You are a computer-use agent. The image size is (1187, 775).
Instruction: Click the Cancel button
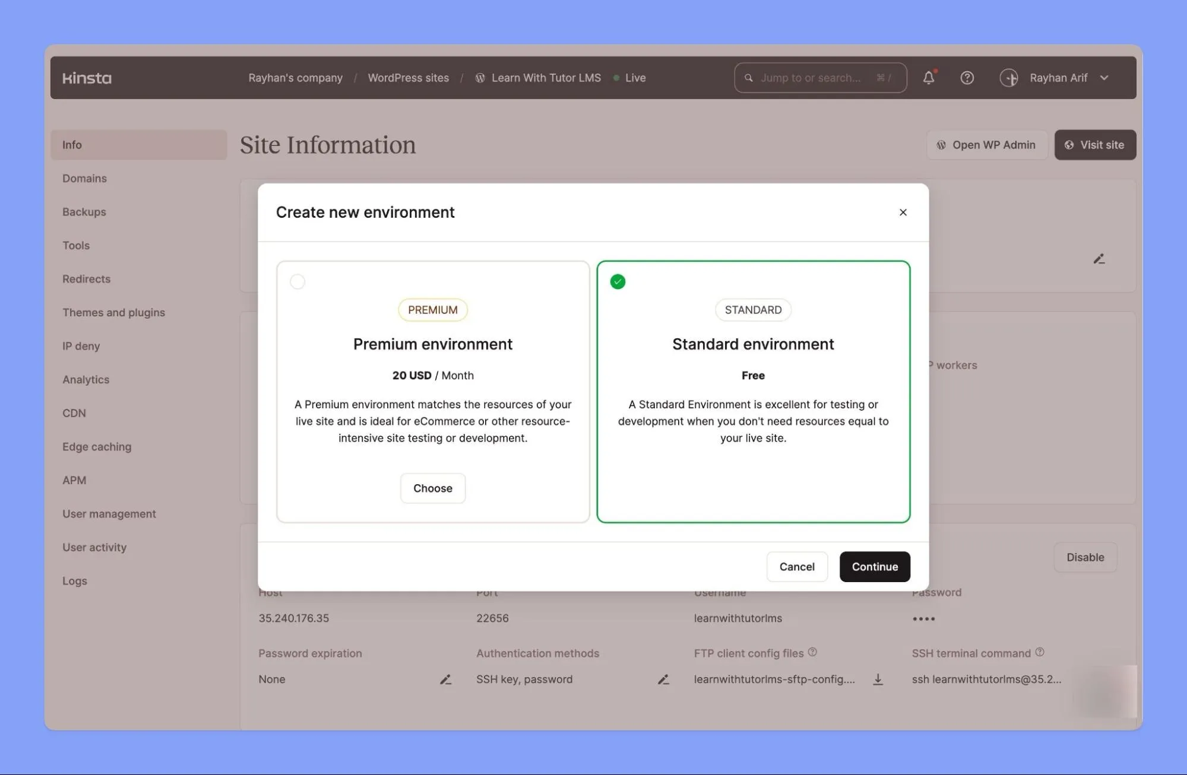(x=796, y=567)
